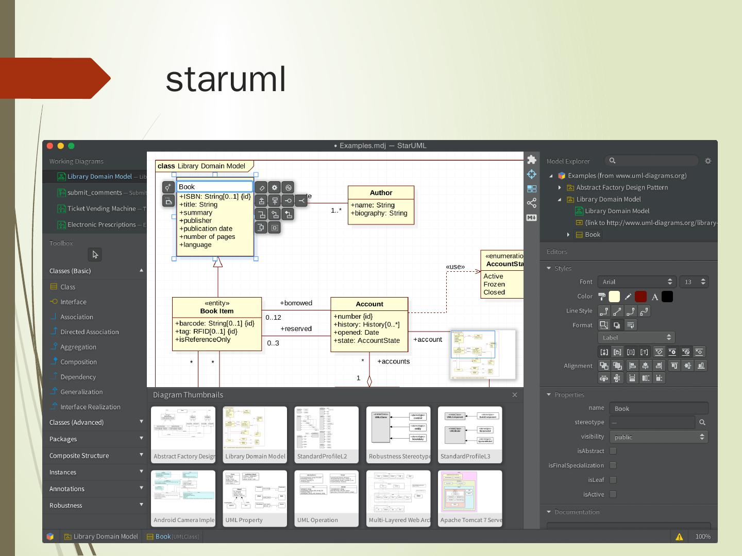Screen dimensions: 742x556
Task: Click add operation gear quick edit icon
Action: click(x=275, y=187)
